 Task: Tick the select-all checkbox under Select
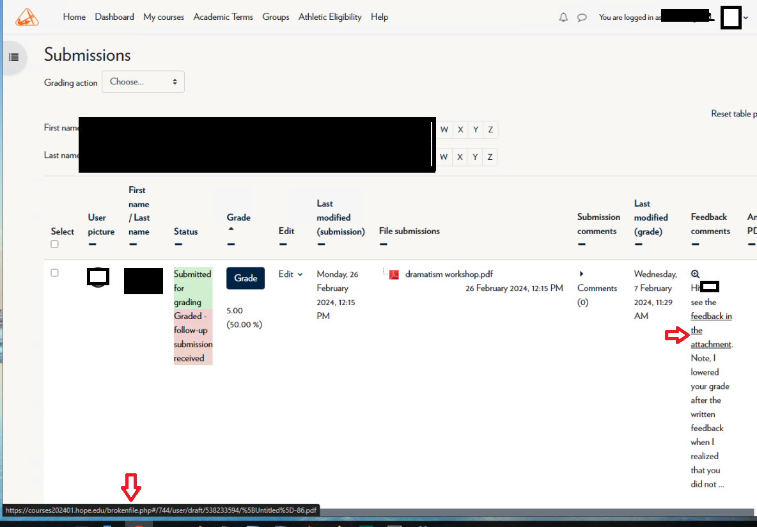(54, 244)
